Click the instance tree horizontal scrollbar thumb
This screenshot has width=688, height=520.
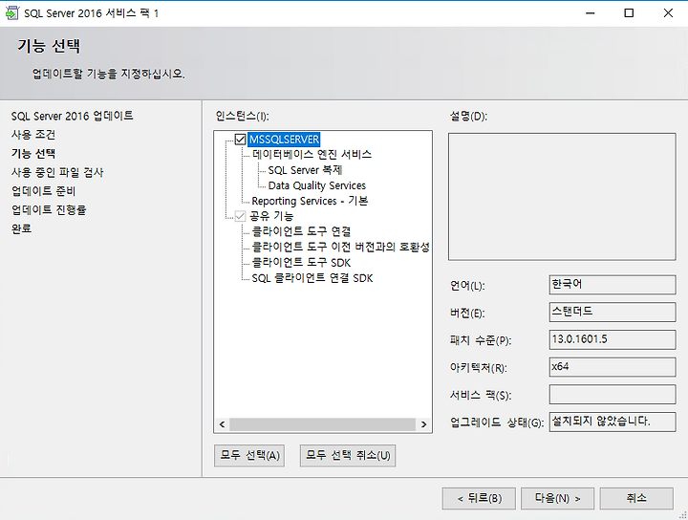click(323, 424)
